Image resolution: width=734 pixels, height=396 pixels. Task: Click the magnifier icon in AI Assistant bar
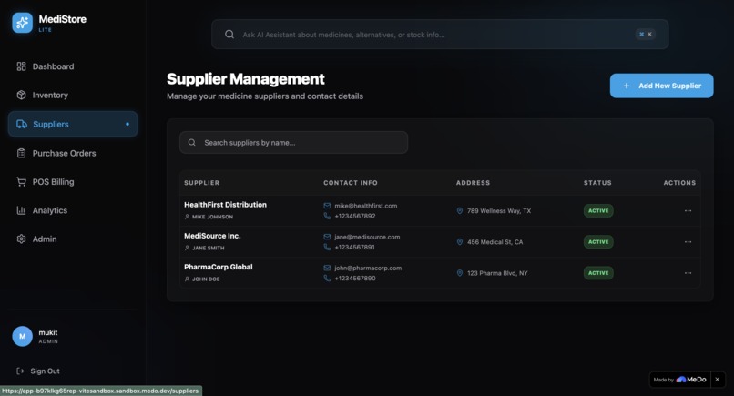click(x=229, y=35)
